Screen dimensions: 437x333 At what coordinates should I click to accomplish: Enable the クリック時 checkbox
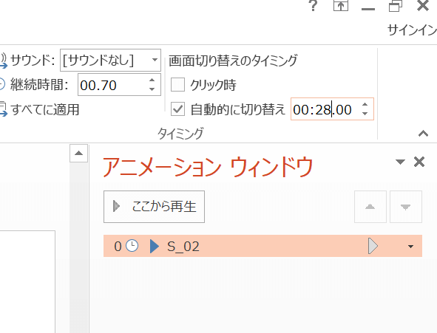(177, 85)
